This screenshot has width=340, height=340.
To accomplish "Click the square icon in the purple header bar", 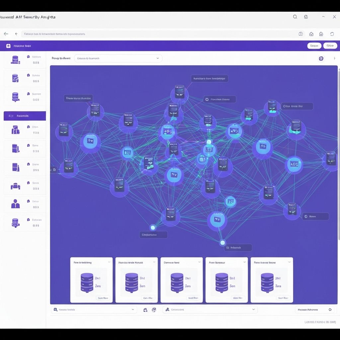I will click(8, 46).
